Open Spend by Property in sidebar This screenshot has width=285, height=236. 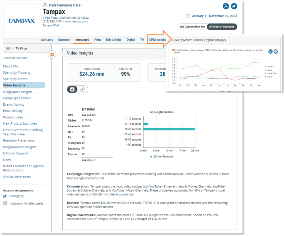17,73
